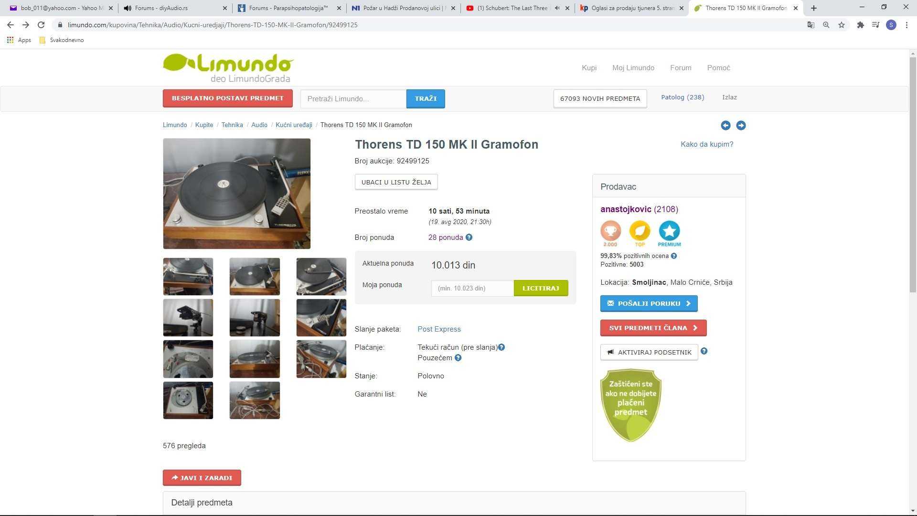Image resolution: width=917 pixels, height=516 pixels.
Task: Open Chrome extensions puzzle icon
Action: point(860,25)
